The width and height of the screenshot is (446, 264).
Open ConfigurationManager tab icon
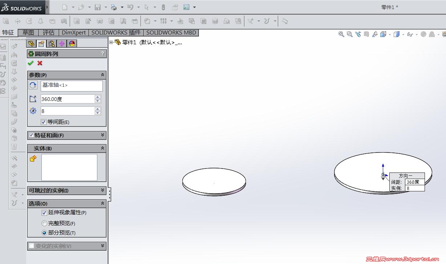click(x=52, y=44)
